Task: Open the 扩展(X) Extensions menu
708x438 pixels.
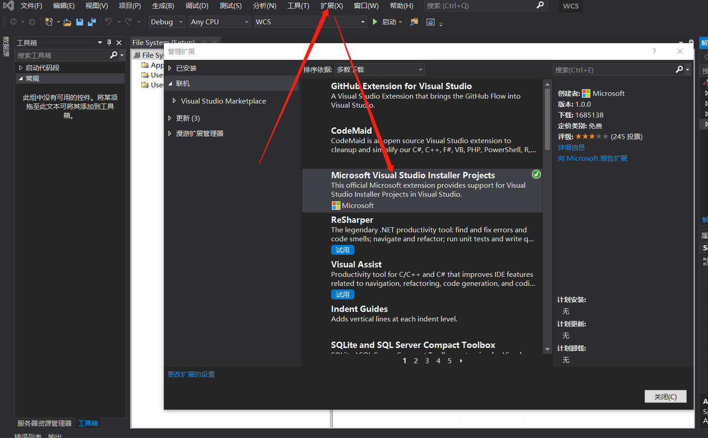Action: click(x=331, y=6)
